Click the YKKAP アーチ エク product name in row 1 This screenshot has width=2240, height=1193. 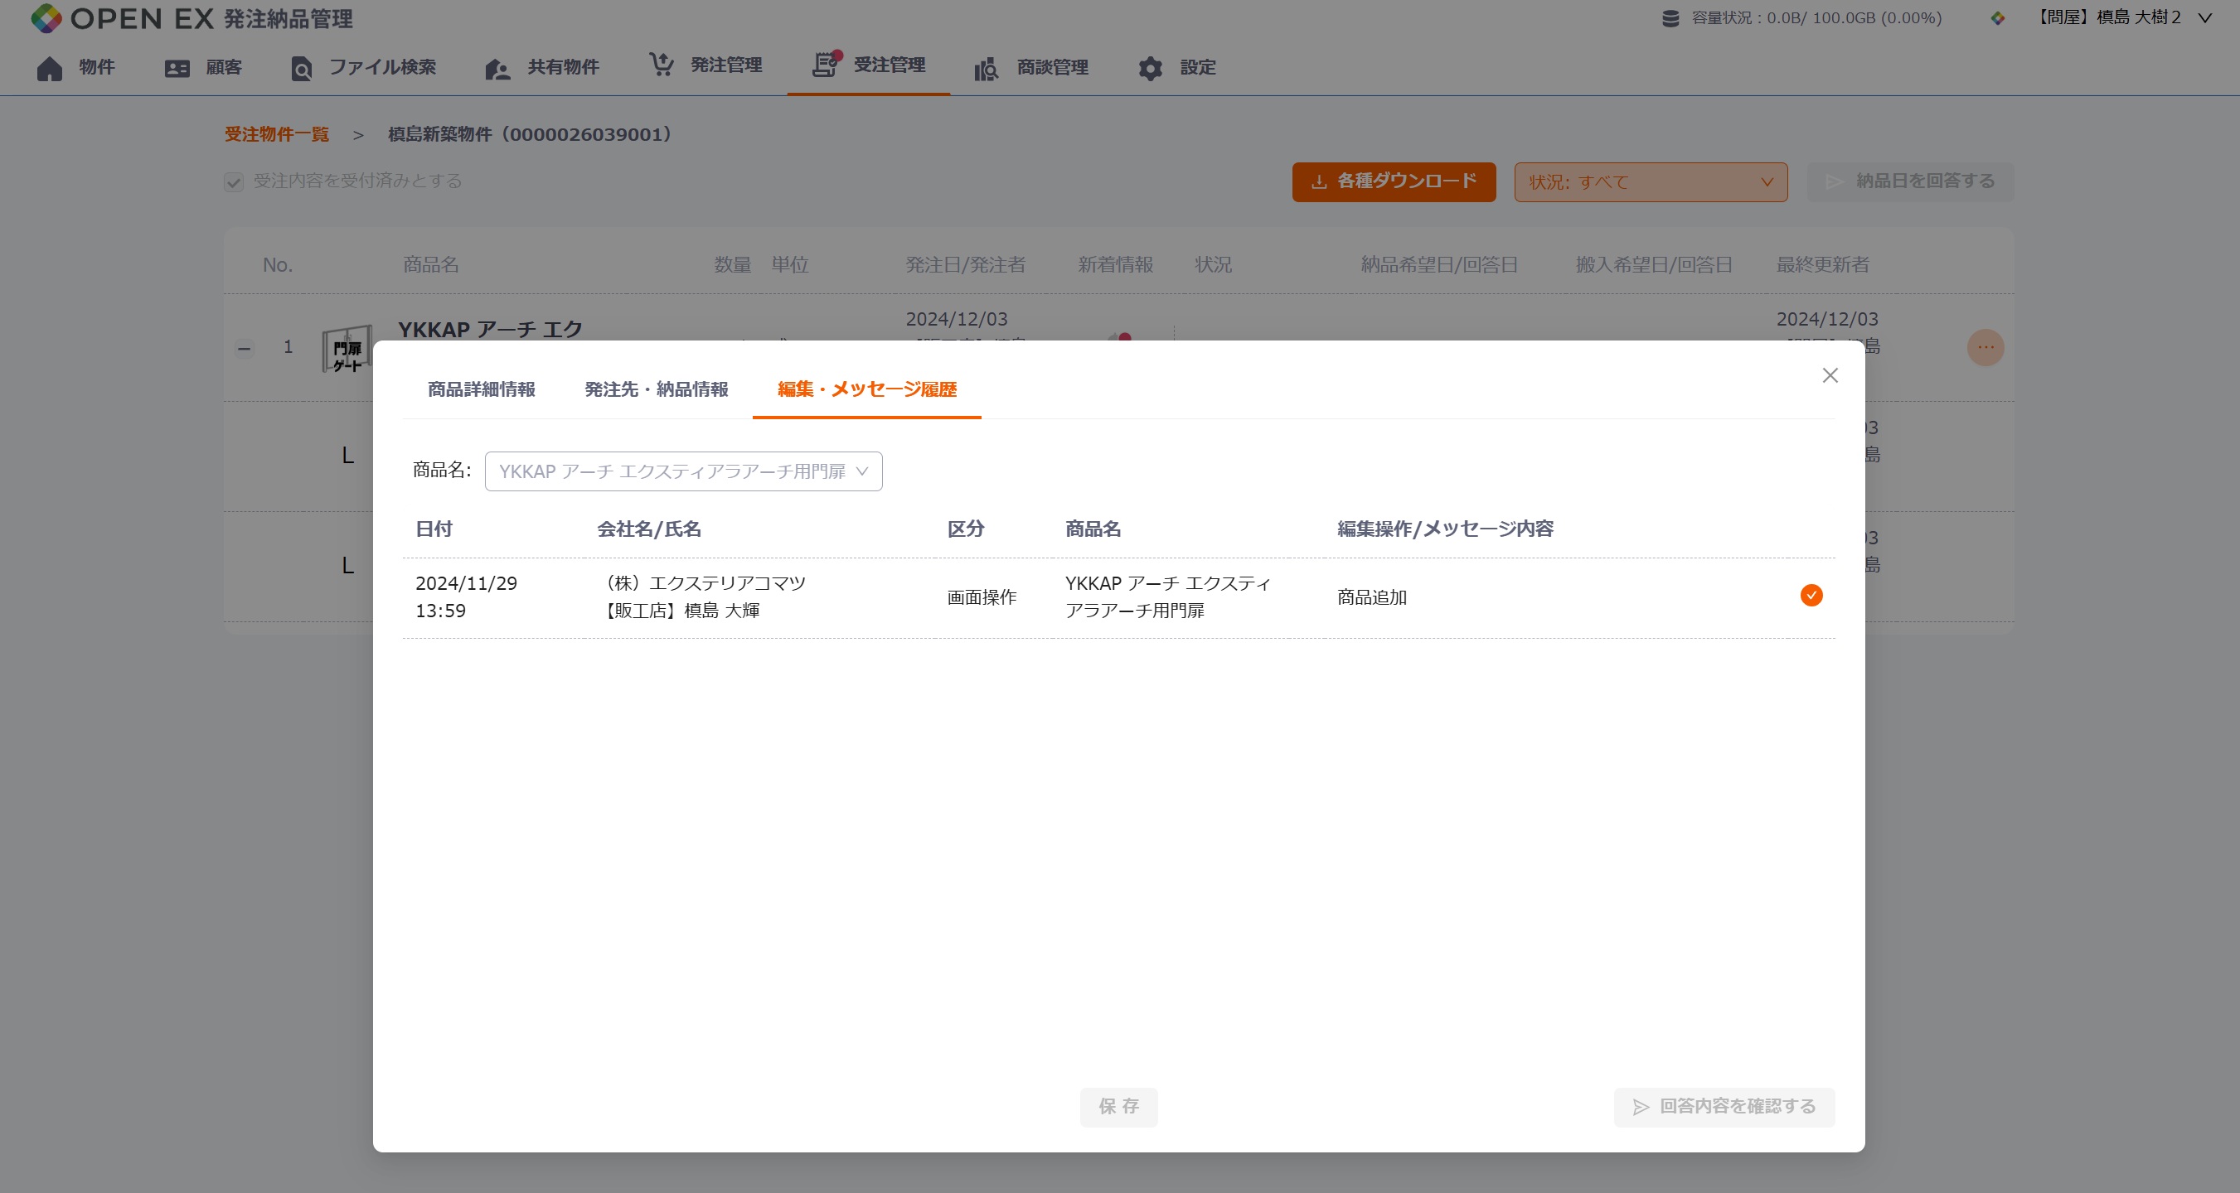[x=491, y=329]
